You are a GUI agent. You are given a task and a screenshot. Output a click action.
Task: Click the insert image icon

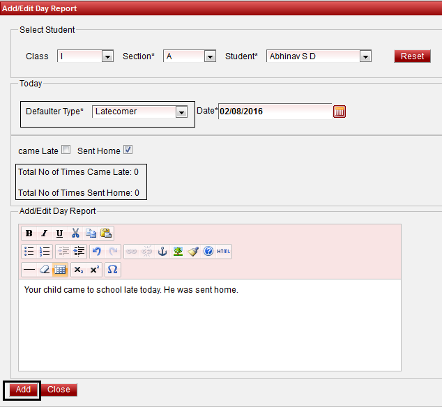click(x=178, y=252)
